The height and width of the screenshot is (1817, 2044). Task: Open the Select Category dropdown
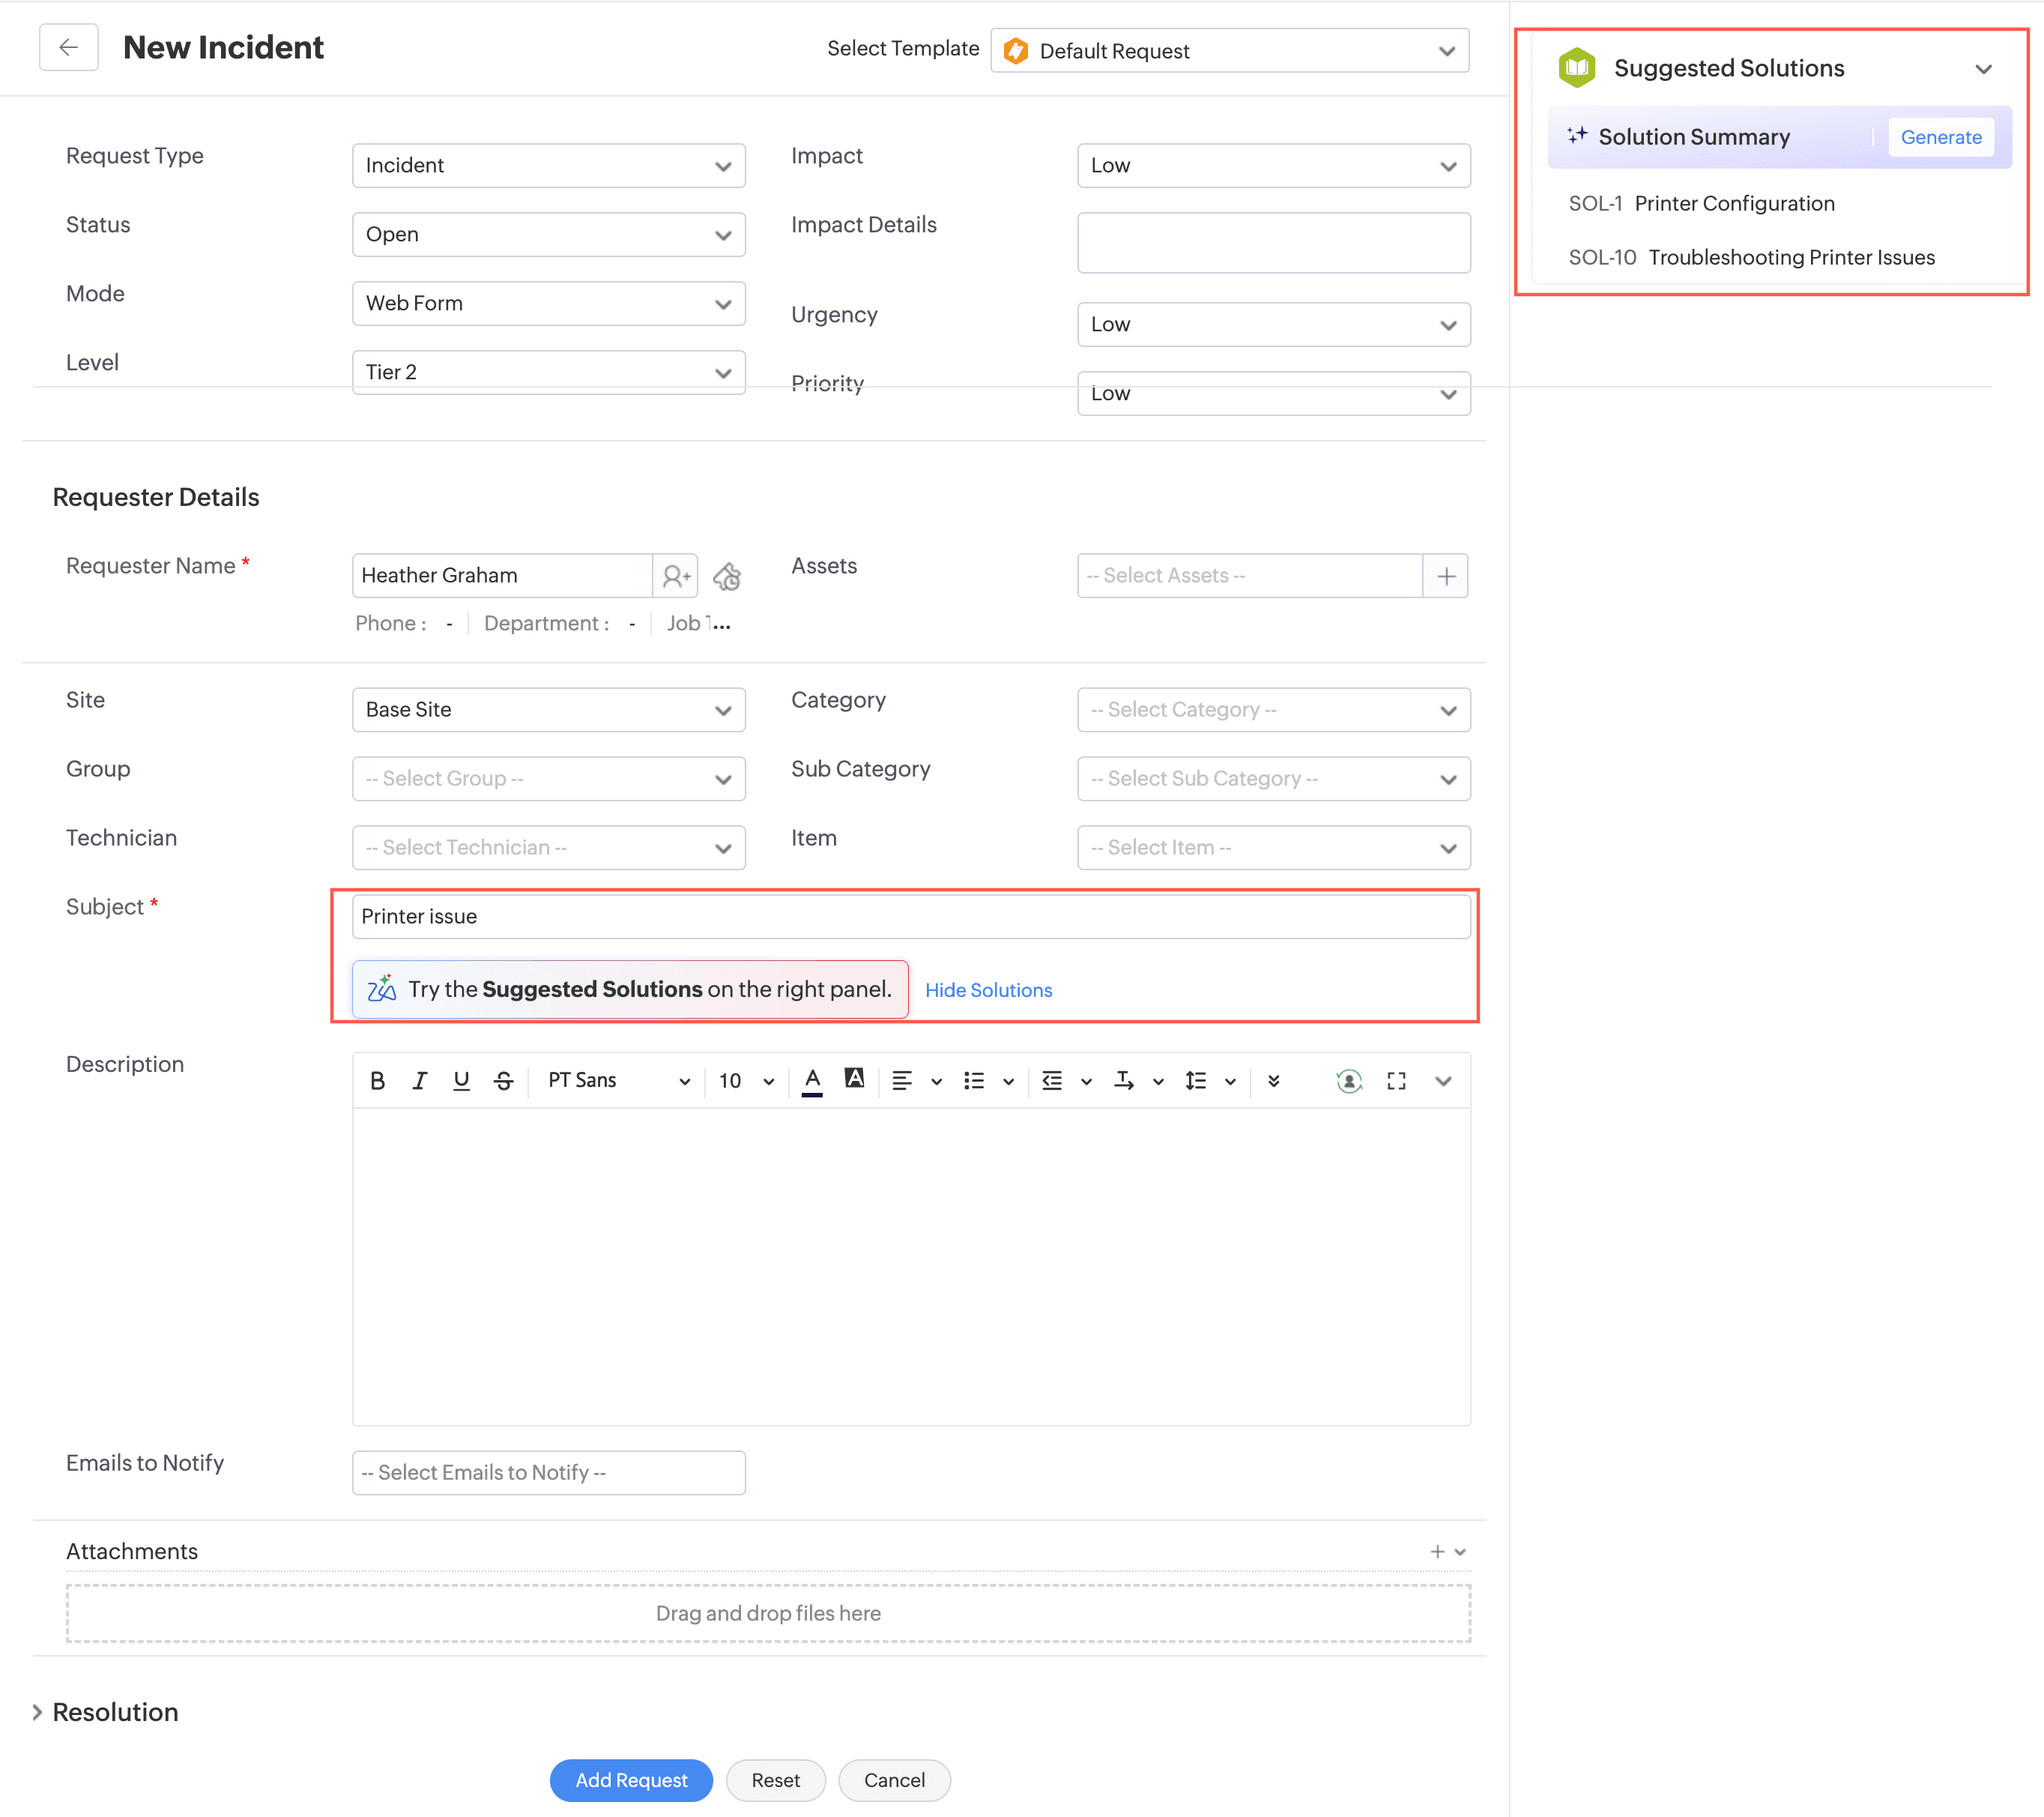1274,709
